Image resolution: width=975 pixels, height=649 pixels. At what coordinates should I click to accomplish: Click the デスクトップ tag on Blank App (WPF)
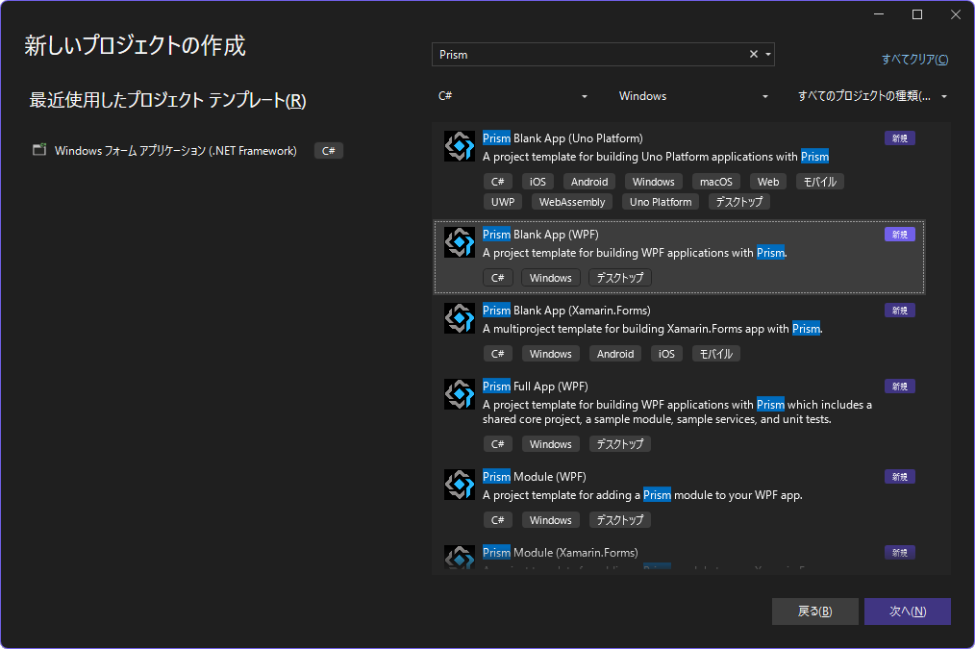click(x=620, y=278)
